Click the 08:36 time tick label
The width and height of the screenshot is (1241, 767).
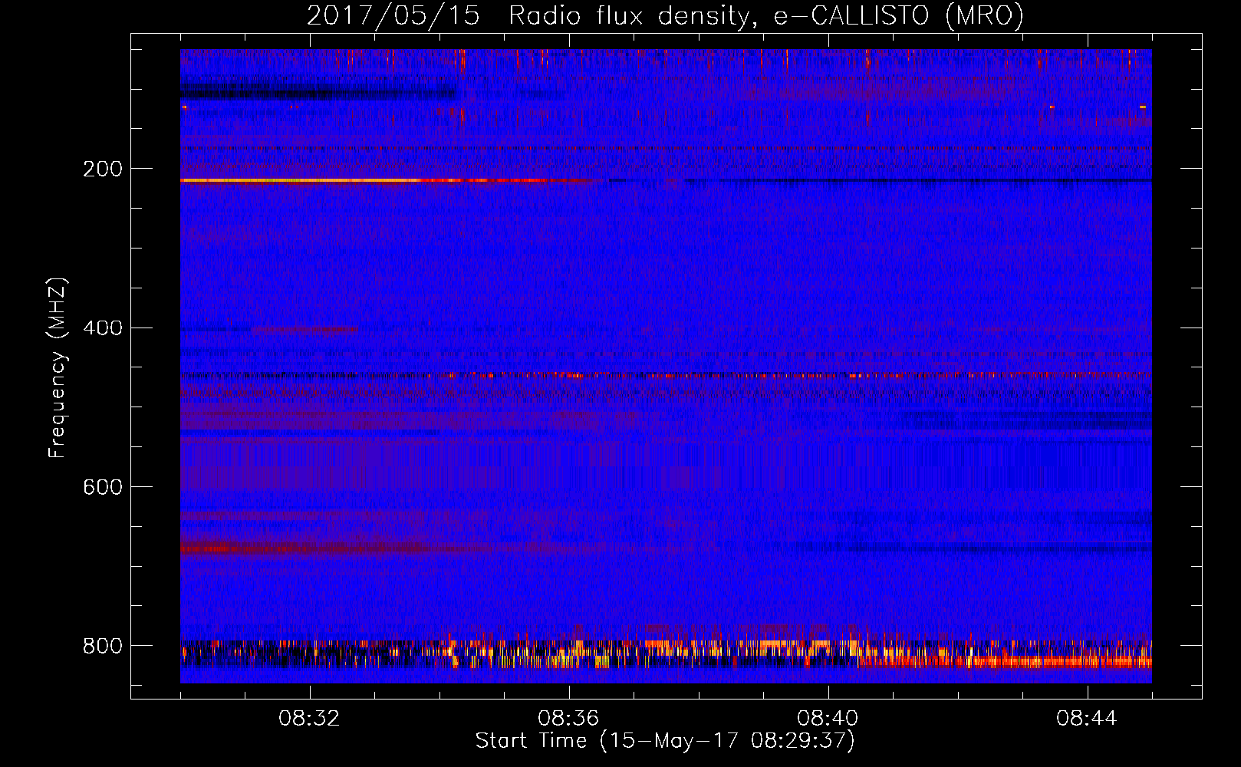point(568,719)
